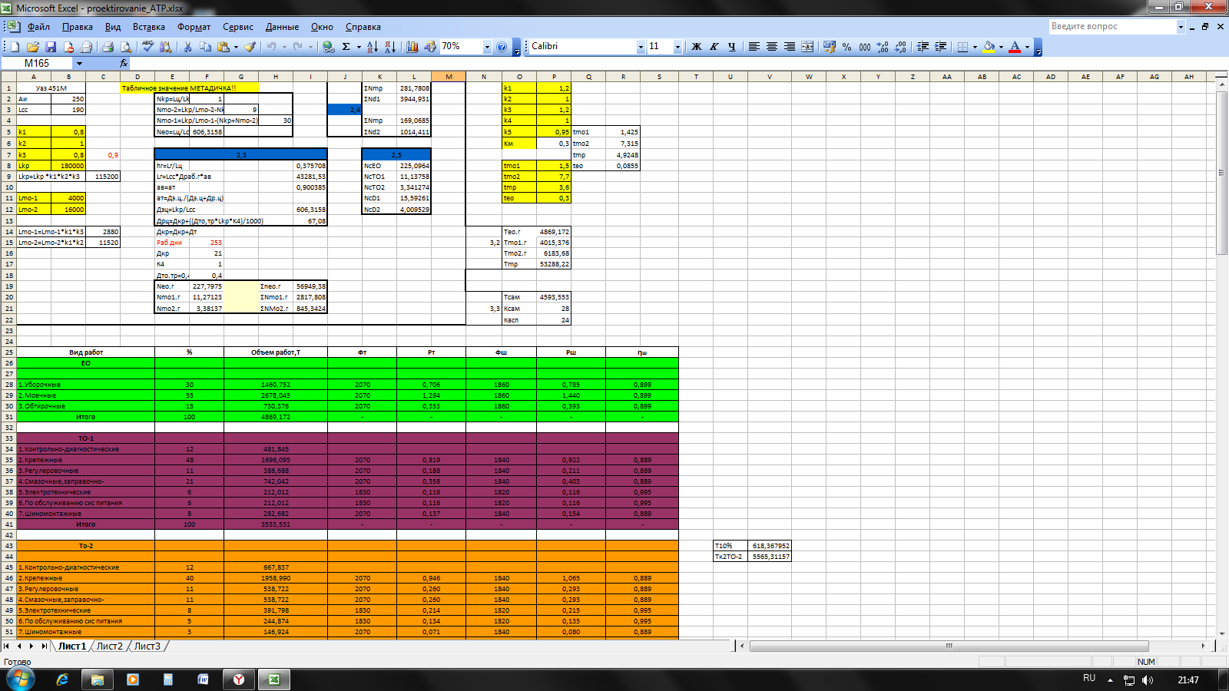This screenshot has height=691, width=1229.
Task: Open the Данные menu
Action: pos(282,27)
